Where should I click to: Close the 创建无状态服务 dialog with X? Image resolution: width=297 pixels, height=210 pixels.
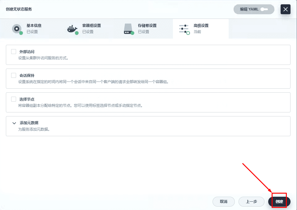pos(286,9)
